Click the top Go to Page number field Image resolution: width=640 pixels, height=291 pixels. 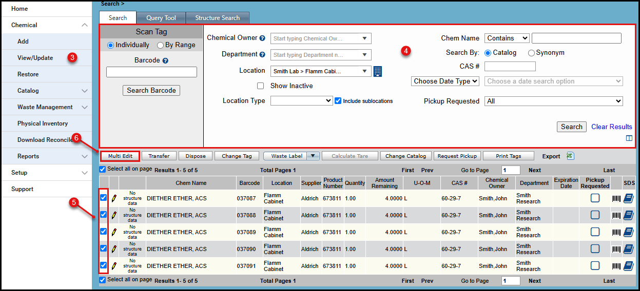click(511, 170)
